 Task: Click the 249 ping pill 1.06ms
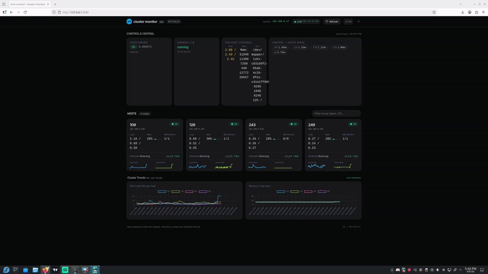click(339, 47)
